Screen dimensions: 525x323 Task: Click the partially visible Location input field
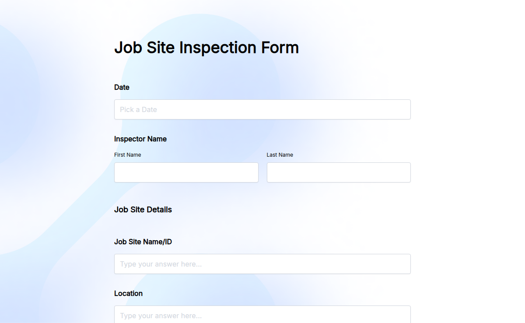click(x=262, y=315)
